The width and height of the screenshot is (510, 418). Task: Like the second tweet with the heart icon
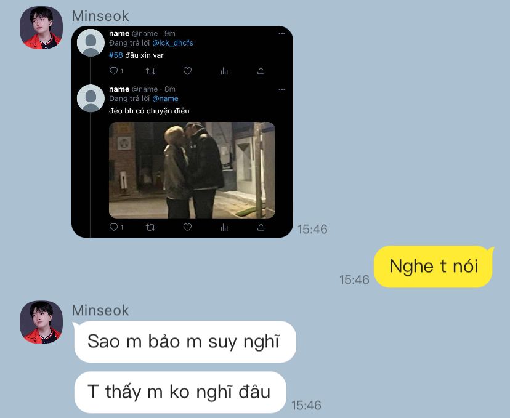pyautogui.click(x=187, y=227)
